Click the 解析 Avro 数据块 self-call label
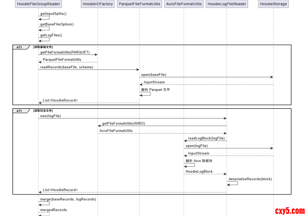The height and width of the screenshot is (216, 306). tap(199, 161)
